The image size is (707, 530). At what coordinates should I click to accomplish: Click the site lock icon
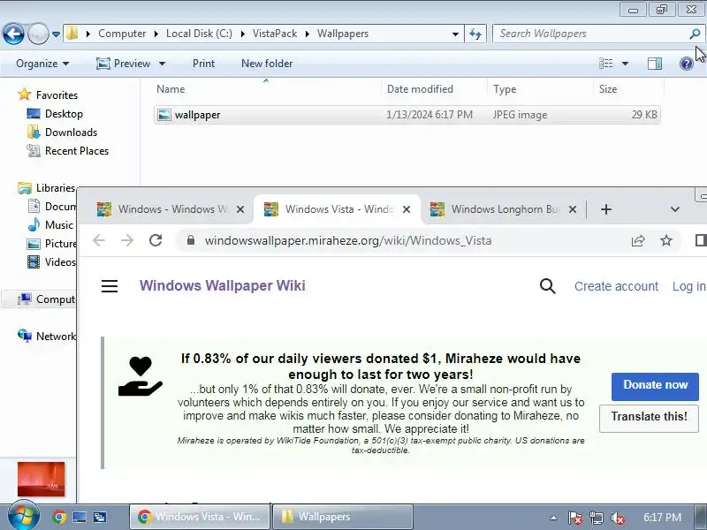pos(191,240)
